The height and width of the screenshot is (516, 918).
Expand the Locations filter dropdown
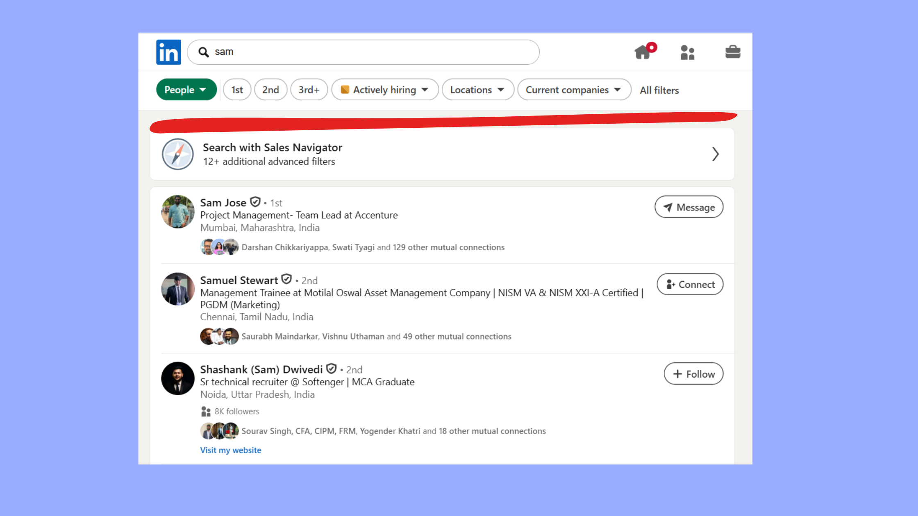tap(478, 89)
